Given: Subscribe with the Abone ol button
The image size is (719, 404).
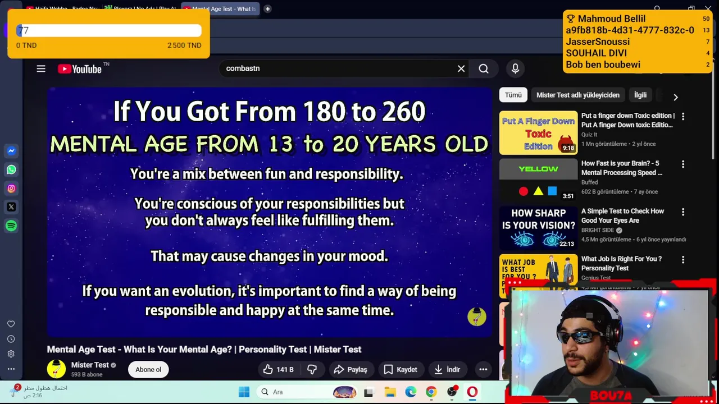Looking at the screenshot, I should coord(148,369).
